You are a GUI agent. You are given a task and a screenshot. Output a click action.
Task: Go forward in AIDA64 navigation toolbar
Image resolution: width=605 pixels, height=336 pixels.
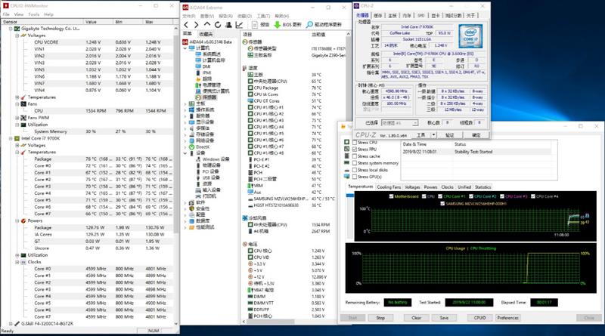point(196,25)
